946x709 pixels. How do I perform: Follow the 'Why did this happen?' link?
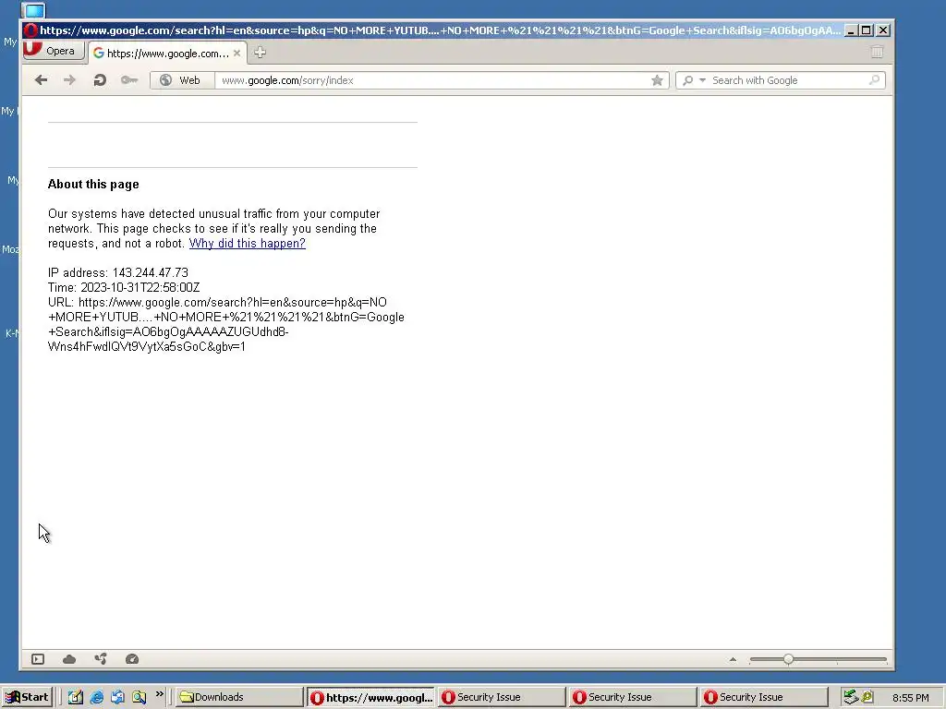click(248, 243)
